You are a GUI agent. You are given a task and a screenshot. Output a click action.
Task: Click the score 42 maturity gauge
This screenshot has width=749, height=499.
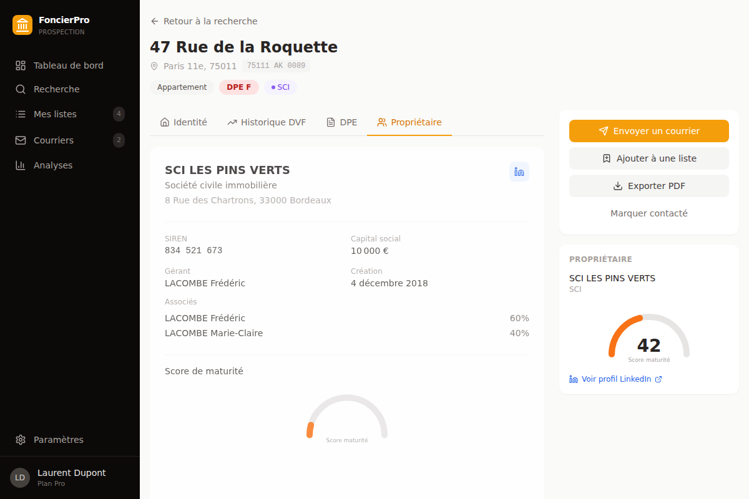(x=649, y=339)
